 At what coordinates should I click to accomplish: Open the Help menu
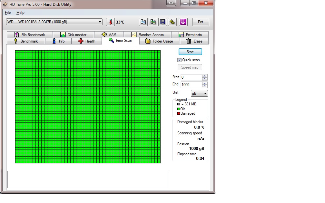coord(20,13)
